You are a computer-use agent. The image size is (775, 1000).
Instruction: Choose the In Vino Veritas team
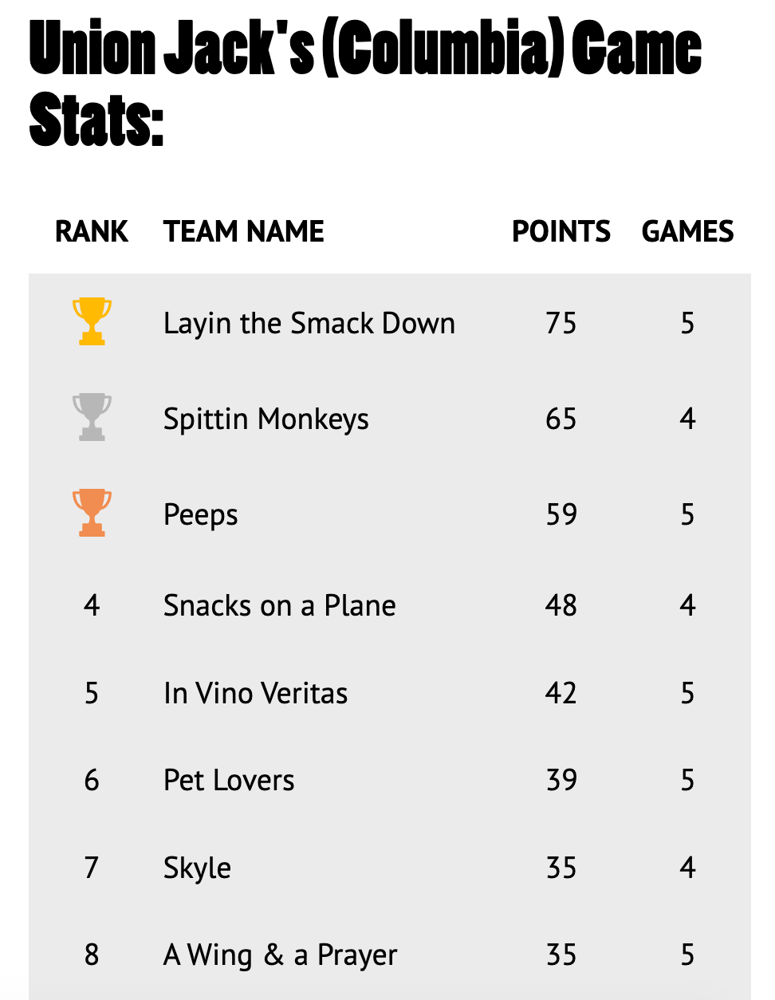256,694
